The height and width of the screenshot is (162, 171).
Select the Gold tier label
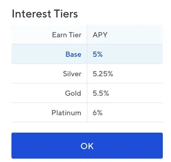click(73, 93)
